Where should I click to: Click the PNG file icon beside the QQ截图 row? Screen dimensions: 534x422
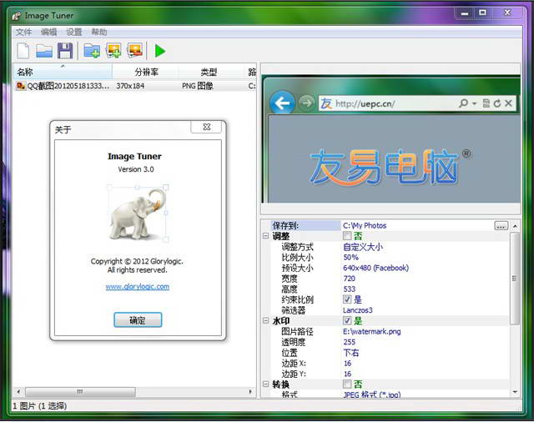click(20, 86)
